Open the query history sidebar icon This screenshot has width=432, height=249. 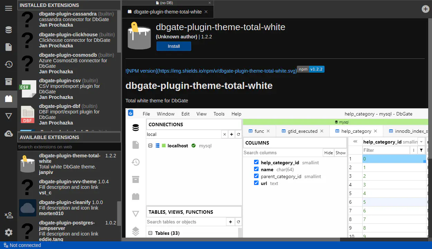point(9,64)
